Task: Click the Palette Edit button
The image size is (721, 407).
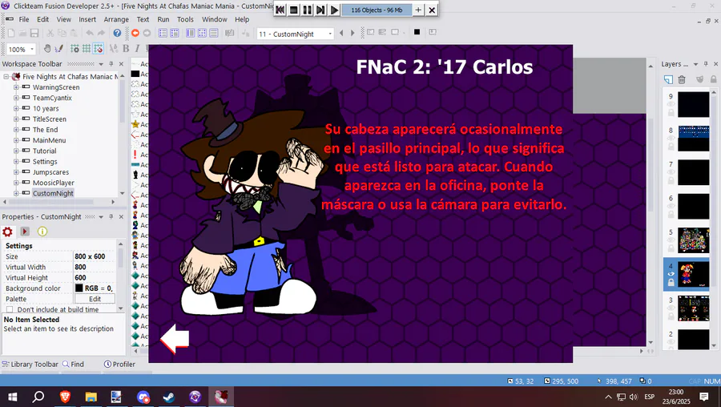Action: (95, 299)
